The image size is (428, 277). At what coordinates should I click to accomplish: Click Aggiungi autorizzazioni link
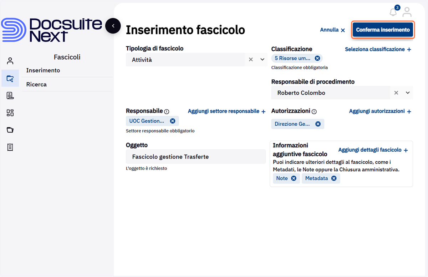[x=380, y=111]
